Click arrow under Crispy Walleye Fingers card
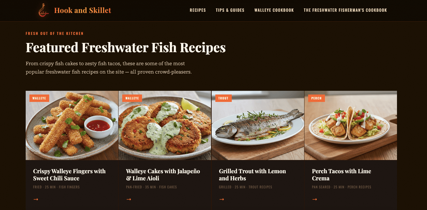 [36, 199]
